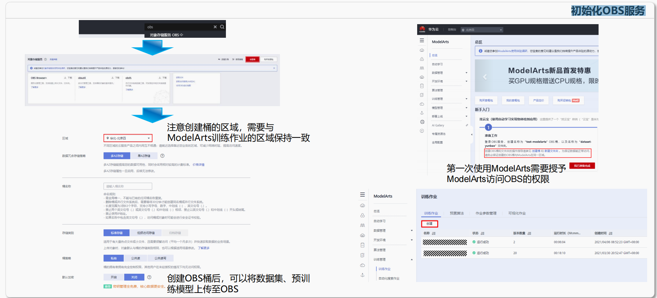Sort table by 名称 column icon

[x=434, y=233]
